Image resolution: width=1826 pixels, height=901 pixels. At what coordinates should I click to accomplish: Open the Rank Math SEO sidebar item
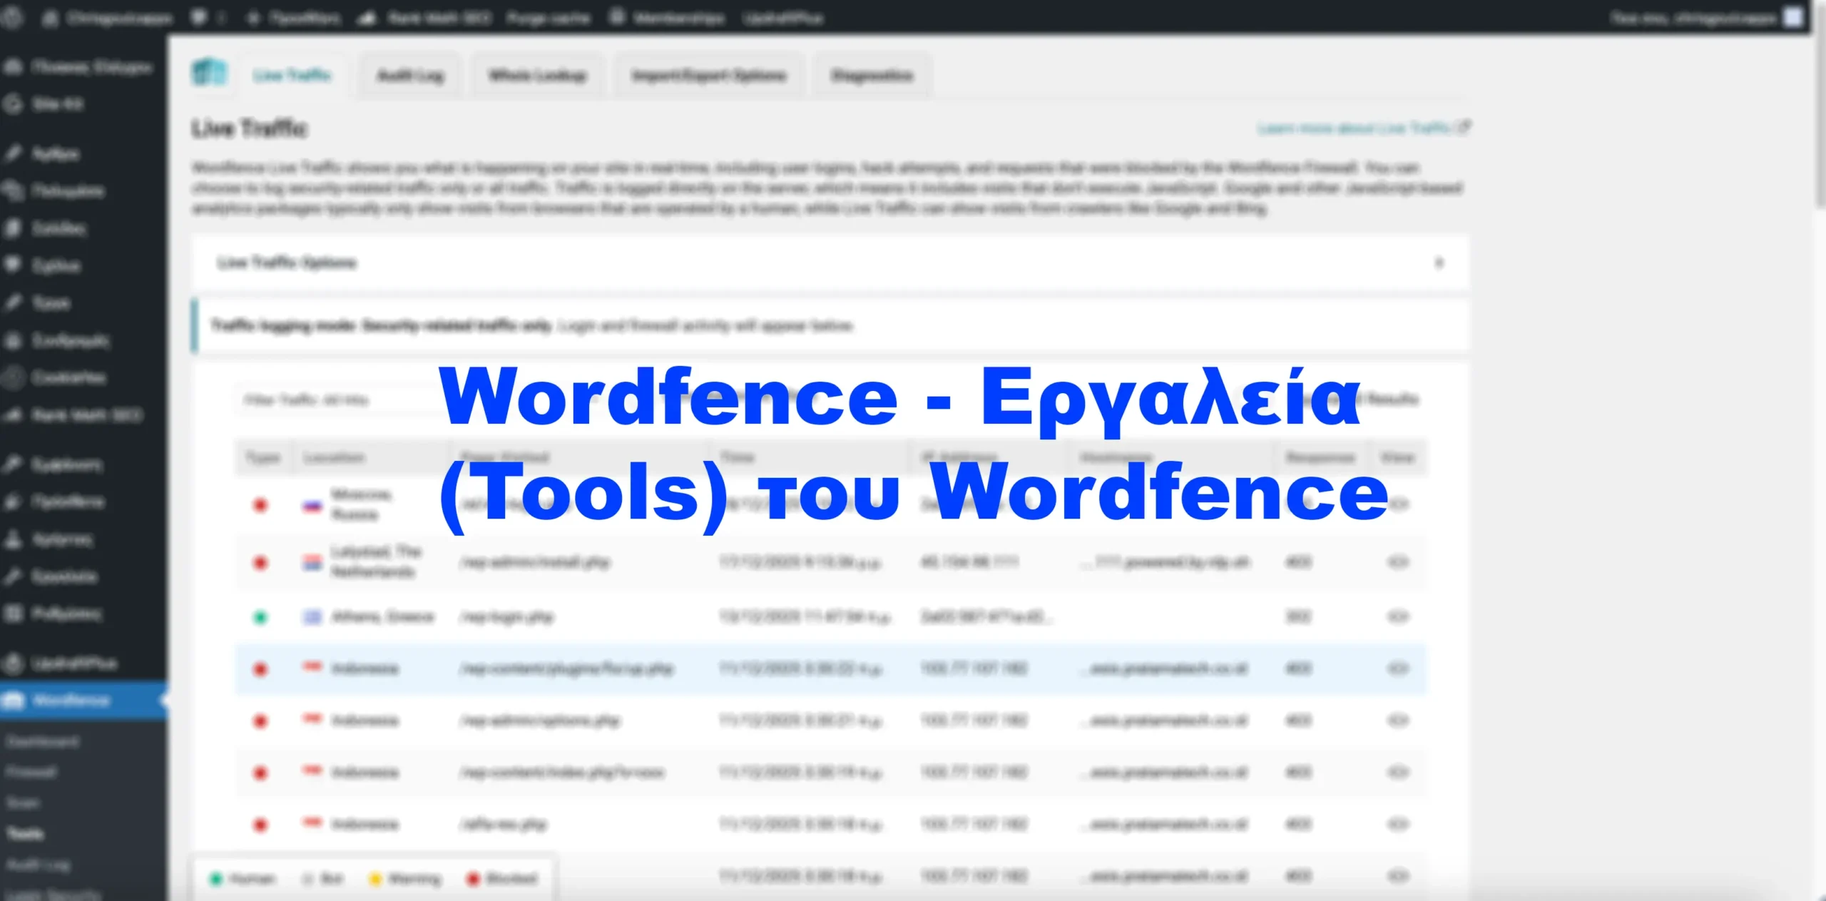83,415
